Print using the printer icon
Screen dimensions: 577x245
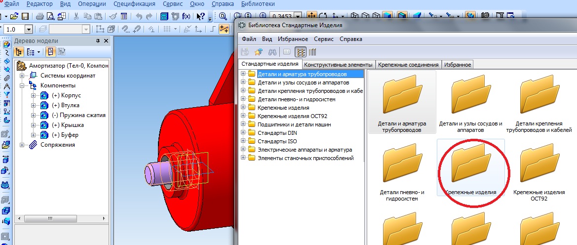pyautogui.click(x=40, y=16)
